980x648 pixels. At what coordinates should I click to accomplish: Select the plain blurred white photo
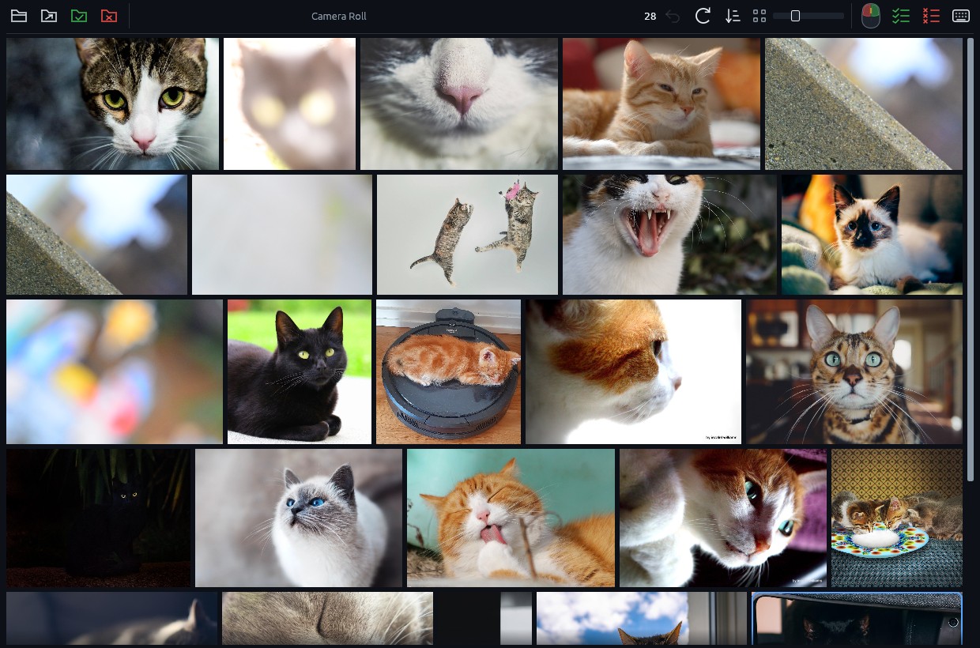click(282, 235)
